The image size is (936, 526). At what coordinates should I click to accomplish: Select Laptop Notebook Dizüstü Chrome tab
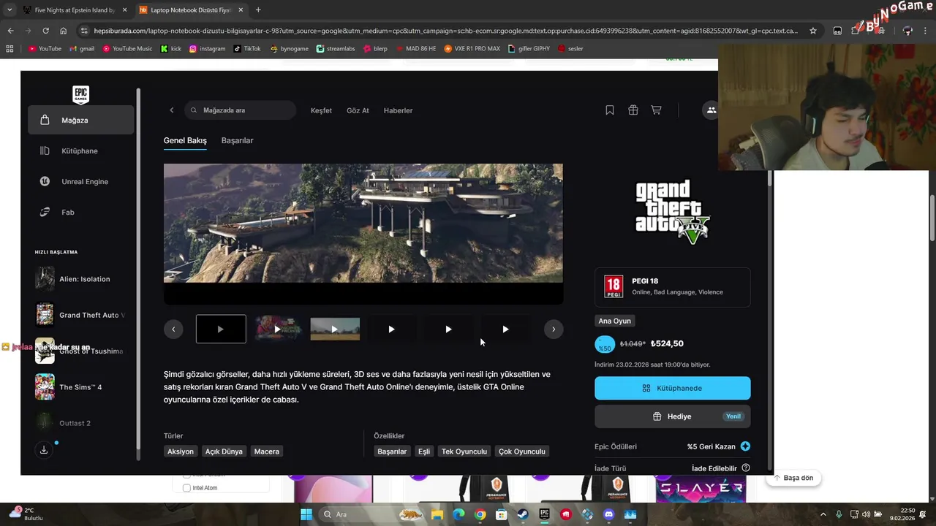191,9
